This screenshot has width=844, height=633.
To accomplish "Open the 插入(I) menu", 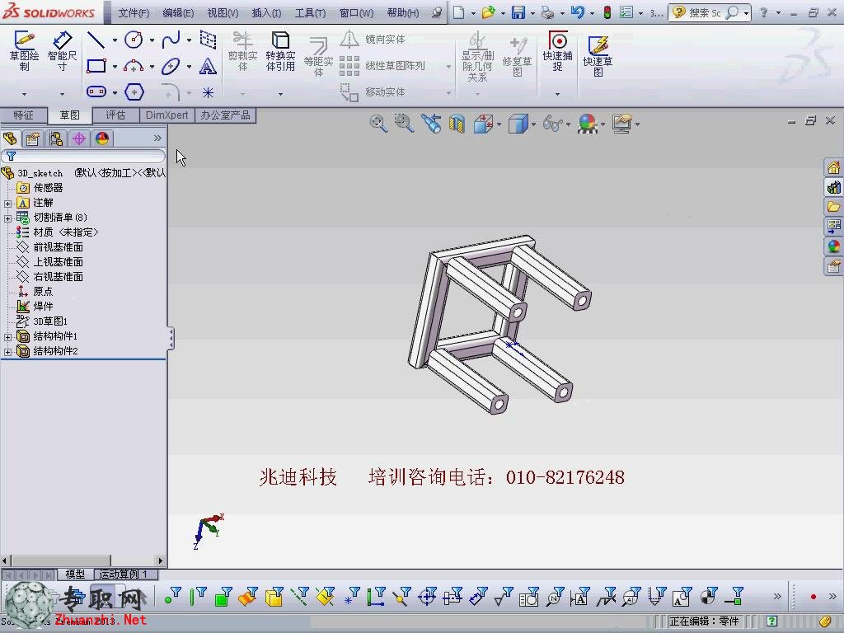I will coord(266,13).
